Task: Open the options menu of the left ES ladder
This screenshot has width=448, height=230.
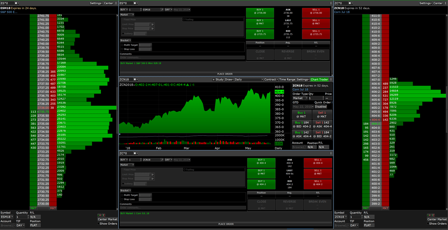Action: (116, 3)
